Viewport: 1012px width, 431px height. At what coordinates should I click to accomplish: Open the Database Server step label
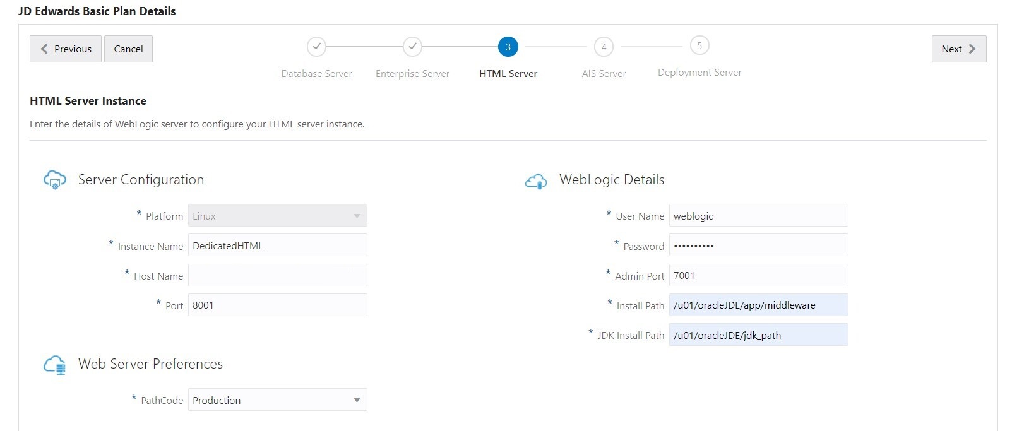click(316, 73)
